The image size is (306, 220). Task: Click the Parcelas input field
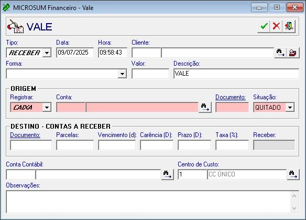click(75, 145)
